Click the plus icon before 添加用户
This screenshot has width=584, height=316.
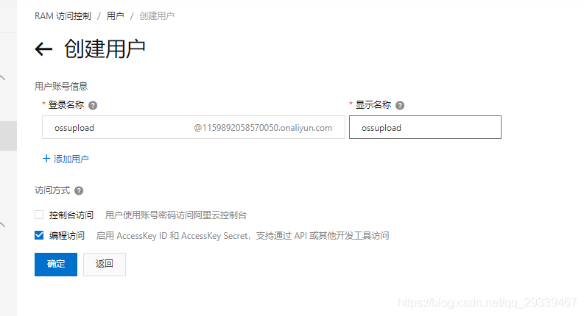coord(46,159)
